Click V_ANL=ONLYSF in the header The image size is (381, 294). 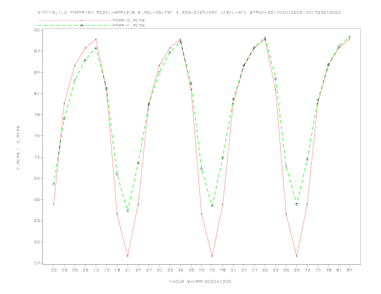pos(155,12)
